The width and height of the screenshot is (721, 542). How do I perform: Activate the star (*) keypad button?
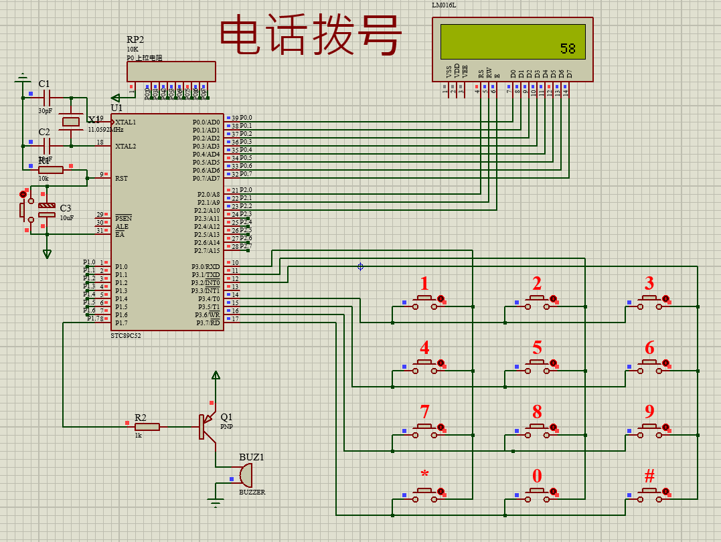424,495
